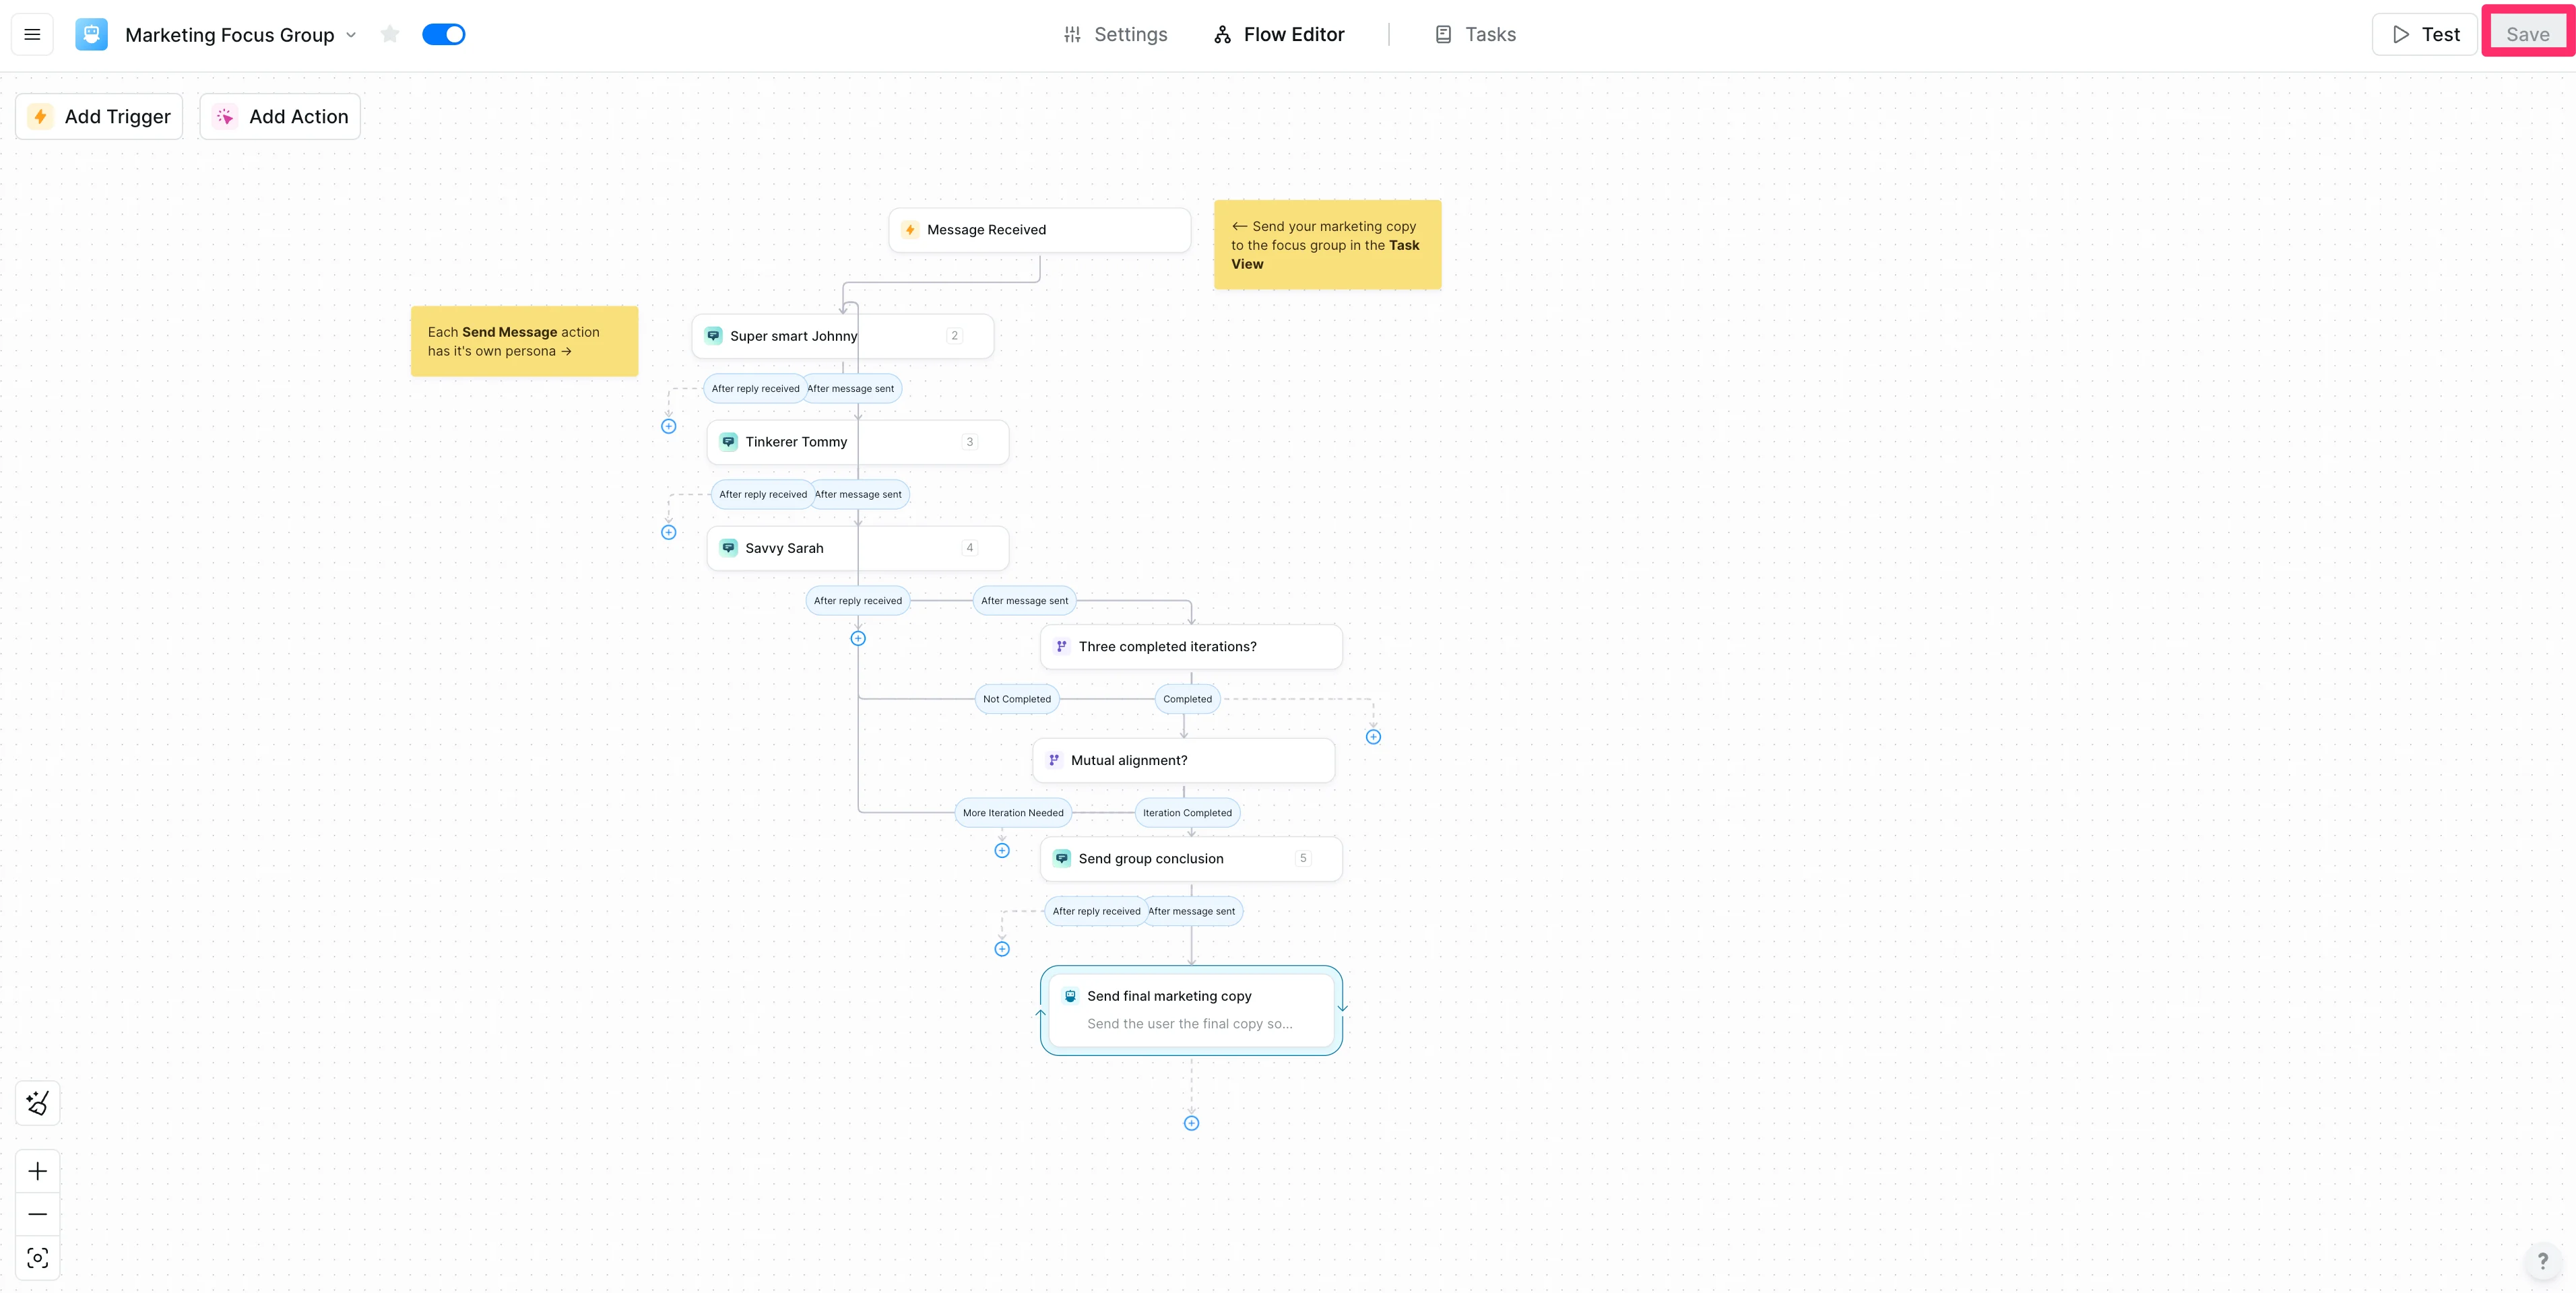Zoom in on the canvas
This screenshot has height=1293, width=2576.
tap(38, 1171)
